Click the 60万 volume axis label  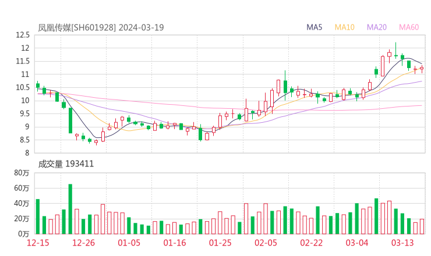22,188
